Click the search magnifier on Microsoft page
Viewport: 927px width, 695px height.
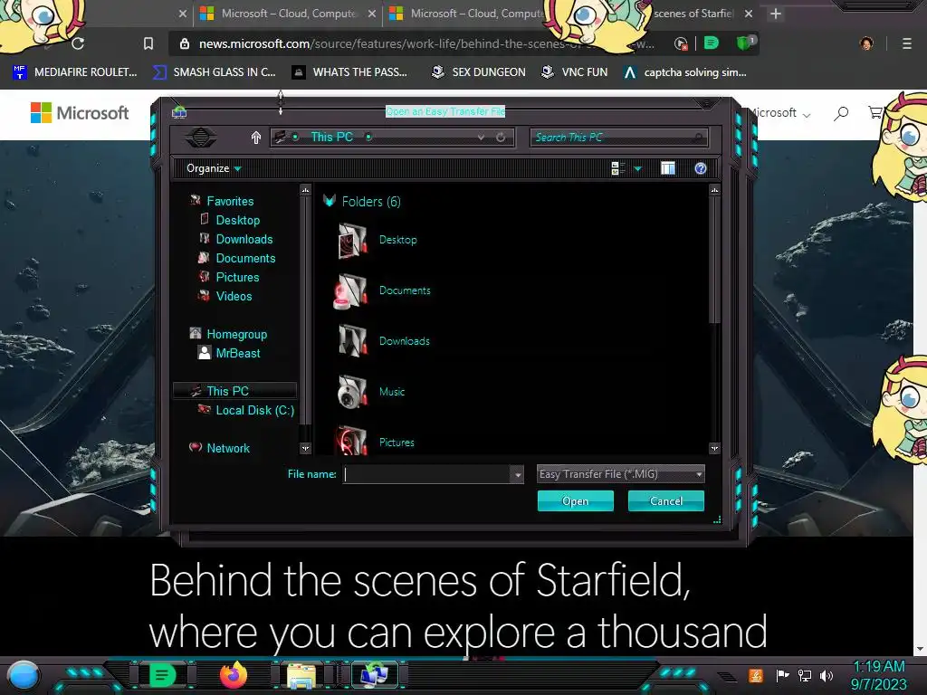click(841, 113)
